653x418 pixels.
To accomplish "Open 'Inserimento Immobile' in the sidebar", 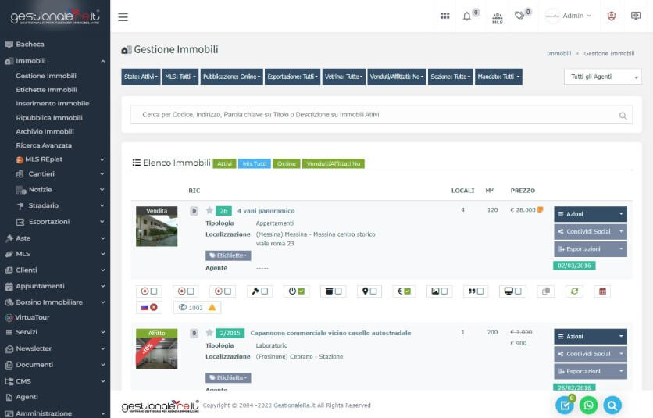I will 52,104.
